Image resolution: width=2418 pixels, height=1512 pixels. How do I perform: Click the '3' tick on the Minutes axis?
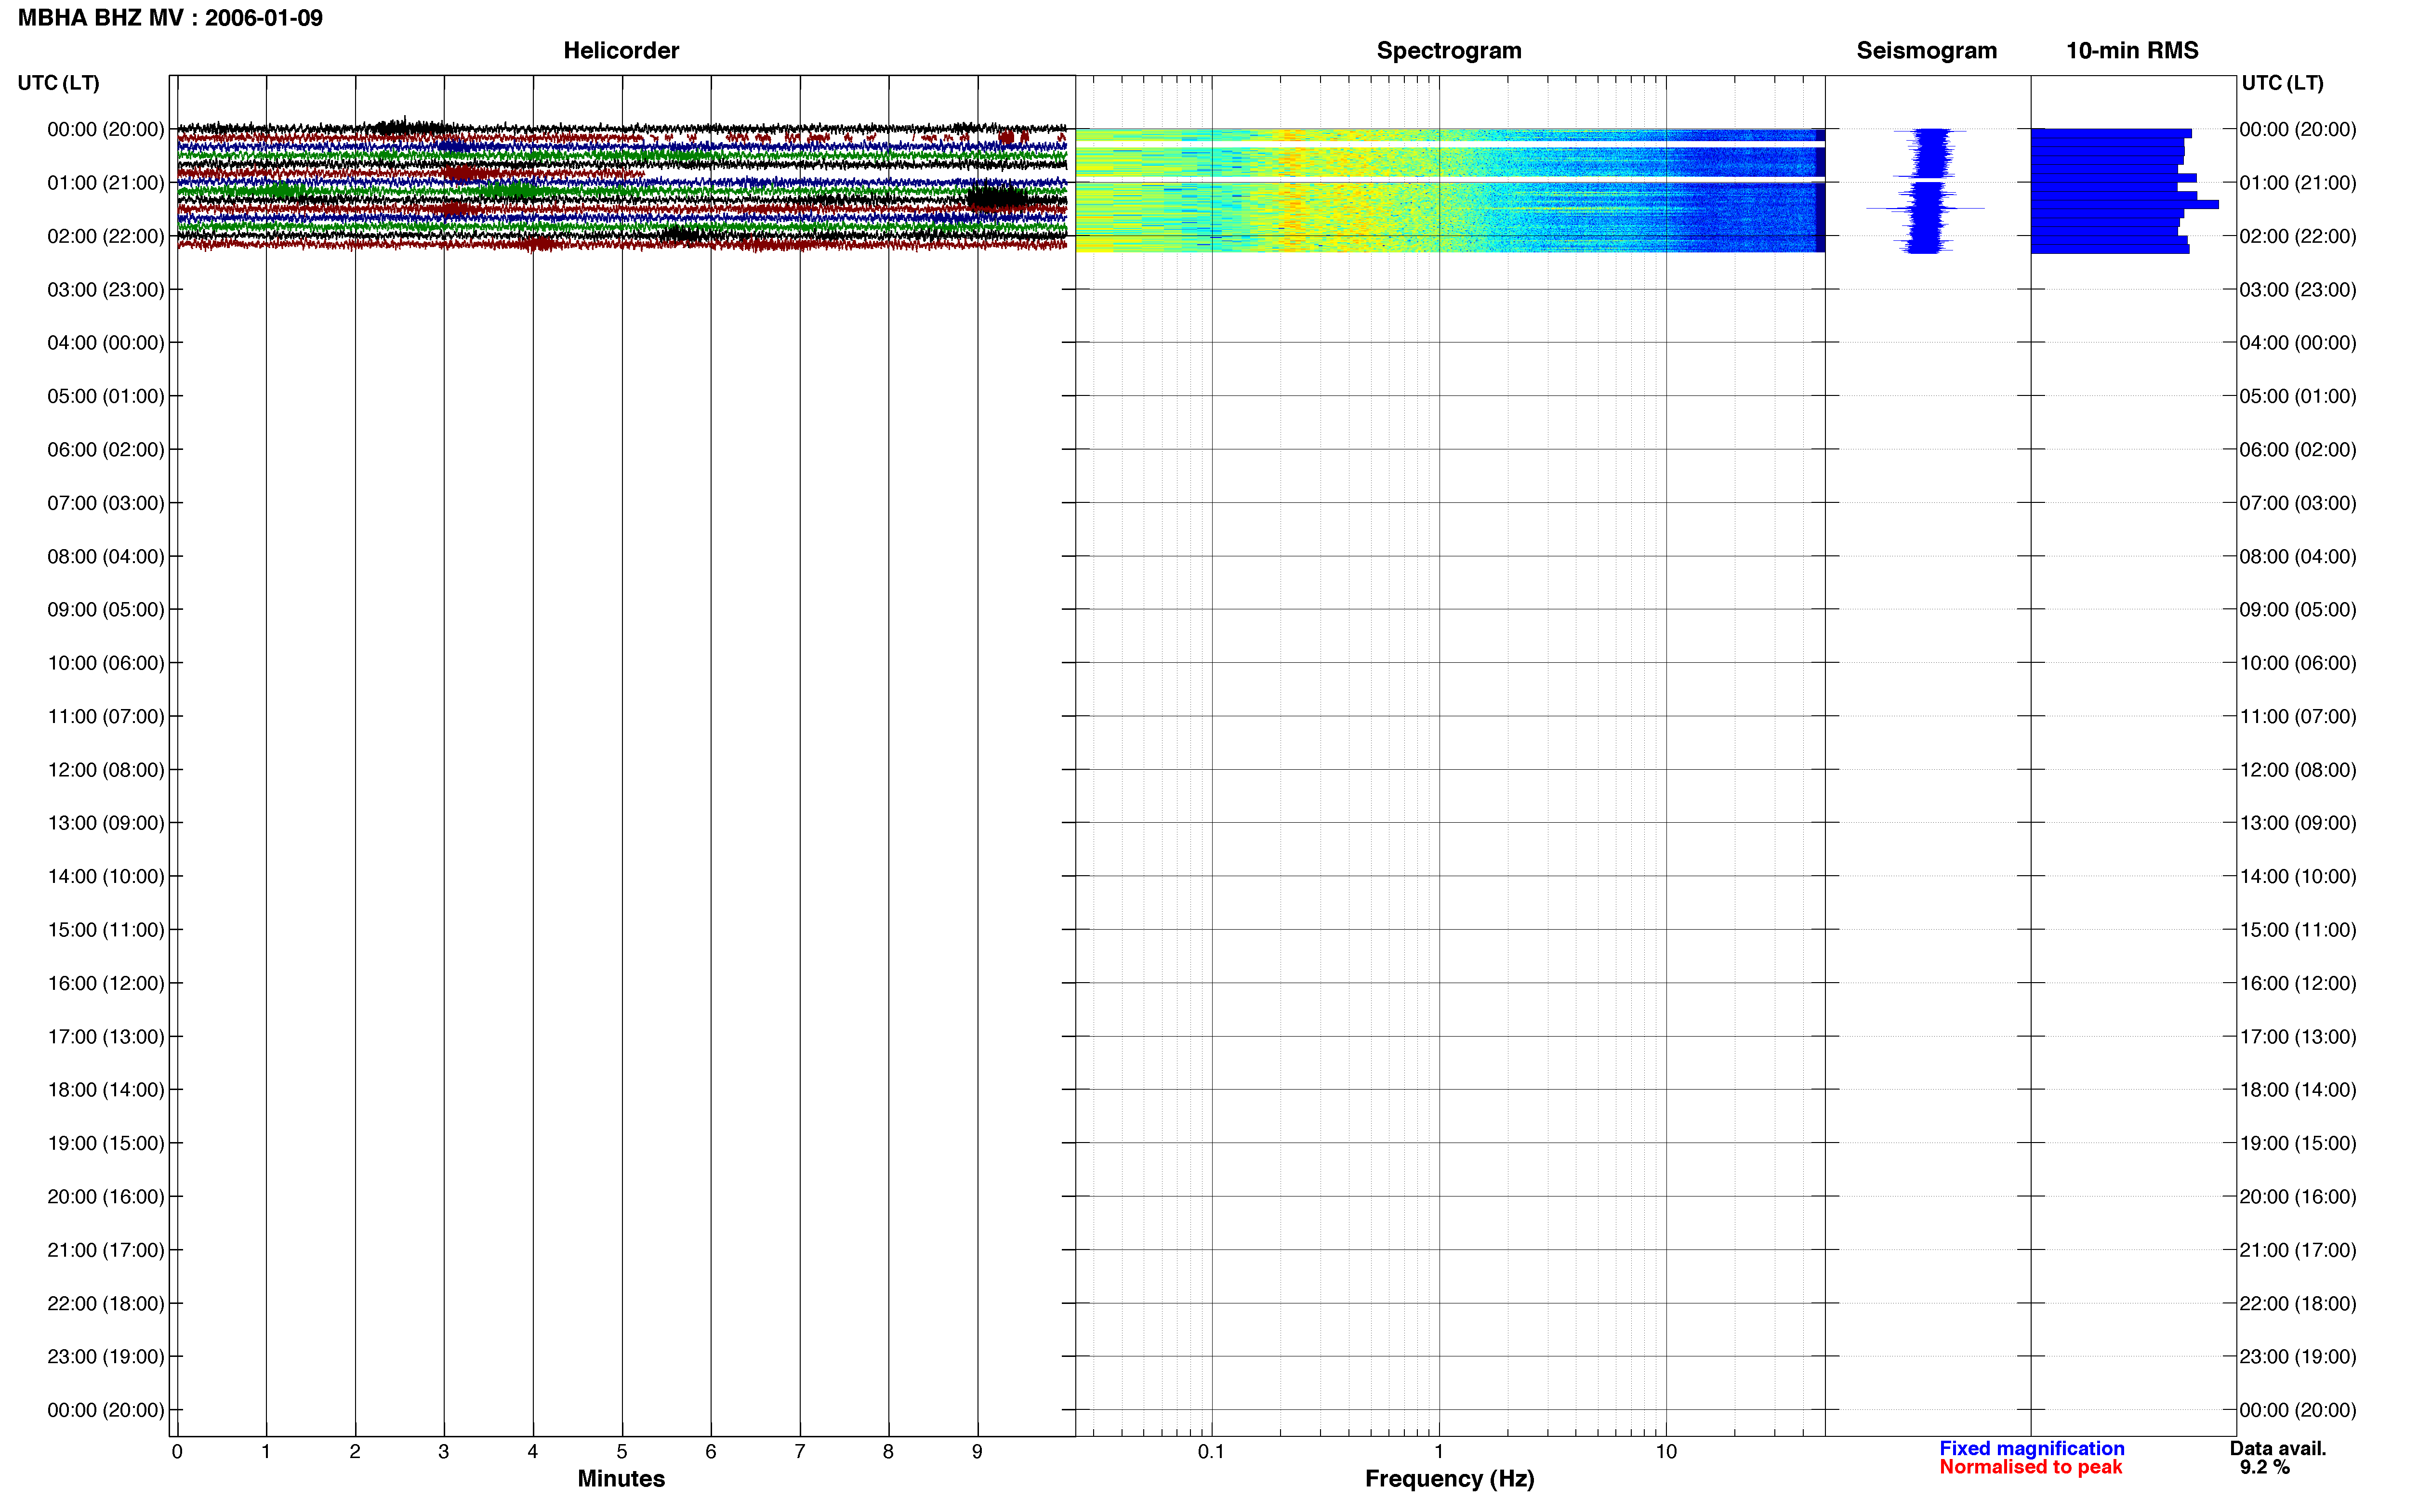tap(444, 1452)
